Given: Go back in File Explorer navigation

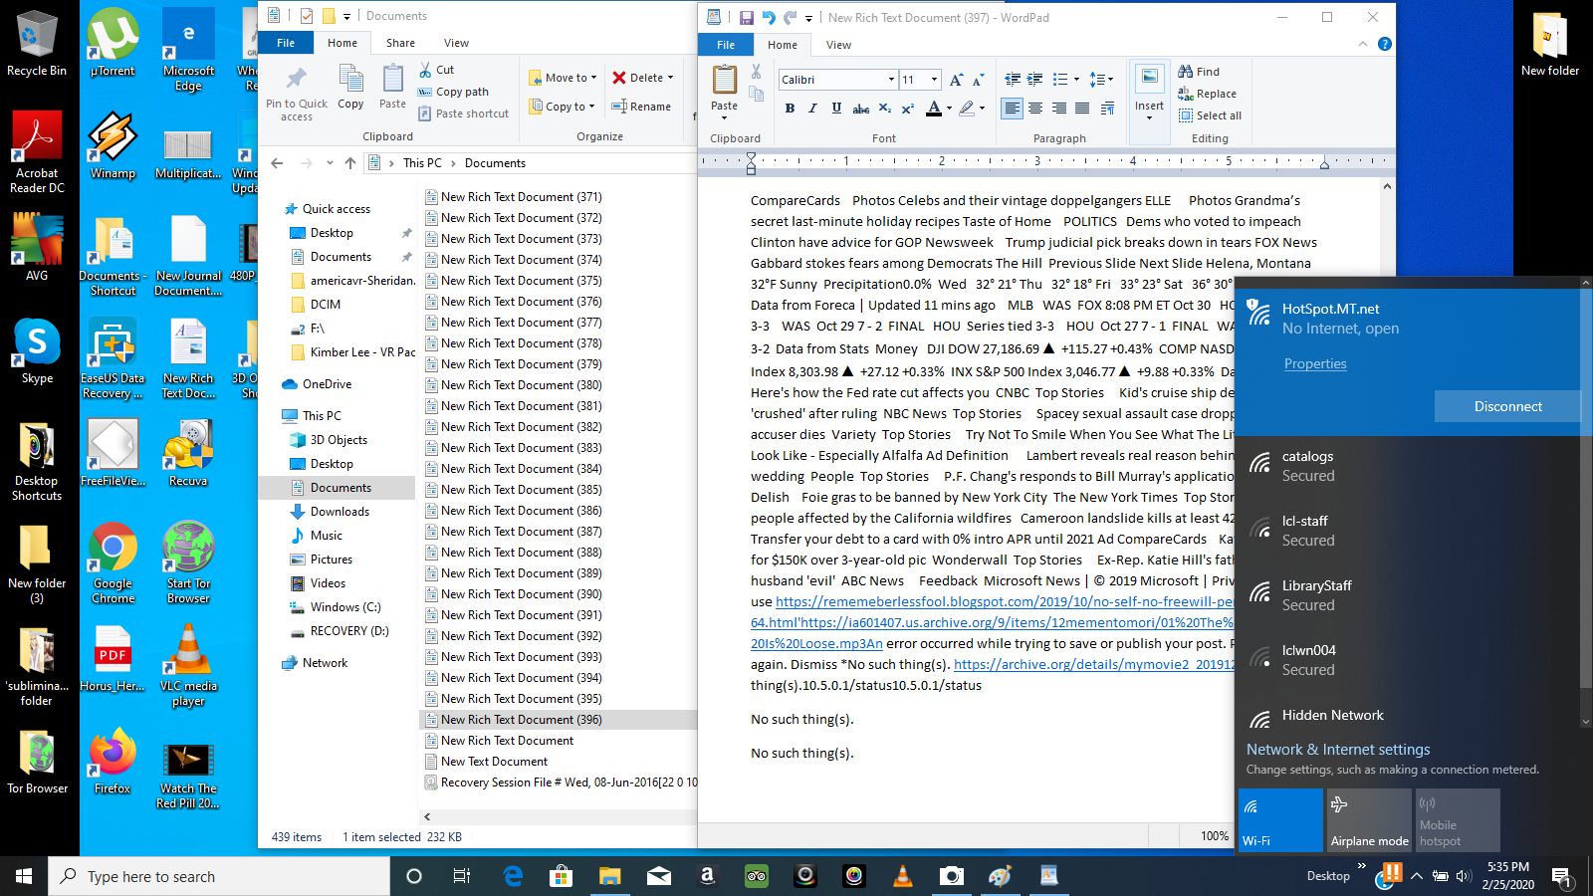Looking at the screenshot, I should (277, 163).
